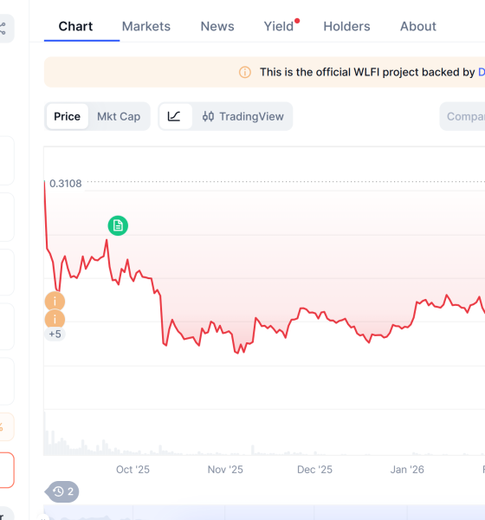Switch to TradingView candlestick chart
485x520 pixels.
243,116
